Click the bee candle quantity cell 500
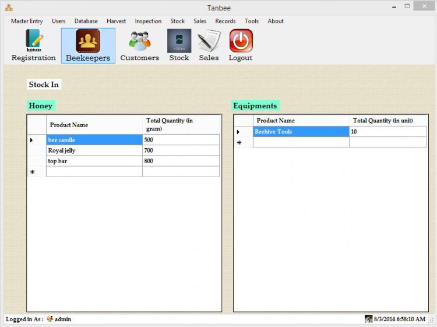This screenshot has width=437, height=327. tap(181, 140)
